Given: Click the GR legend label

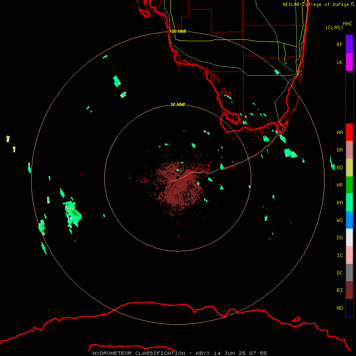Looking at the screenshot, I should tap(339, 150).
